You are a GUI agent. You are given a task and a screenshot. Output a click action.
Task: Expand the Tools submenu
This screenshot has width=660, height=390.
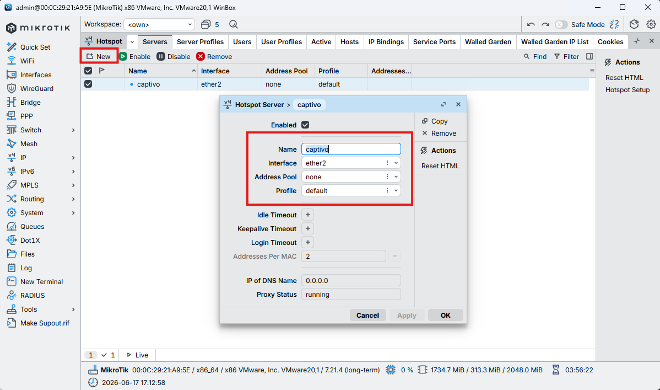[73, 309]
